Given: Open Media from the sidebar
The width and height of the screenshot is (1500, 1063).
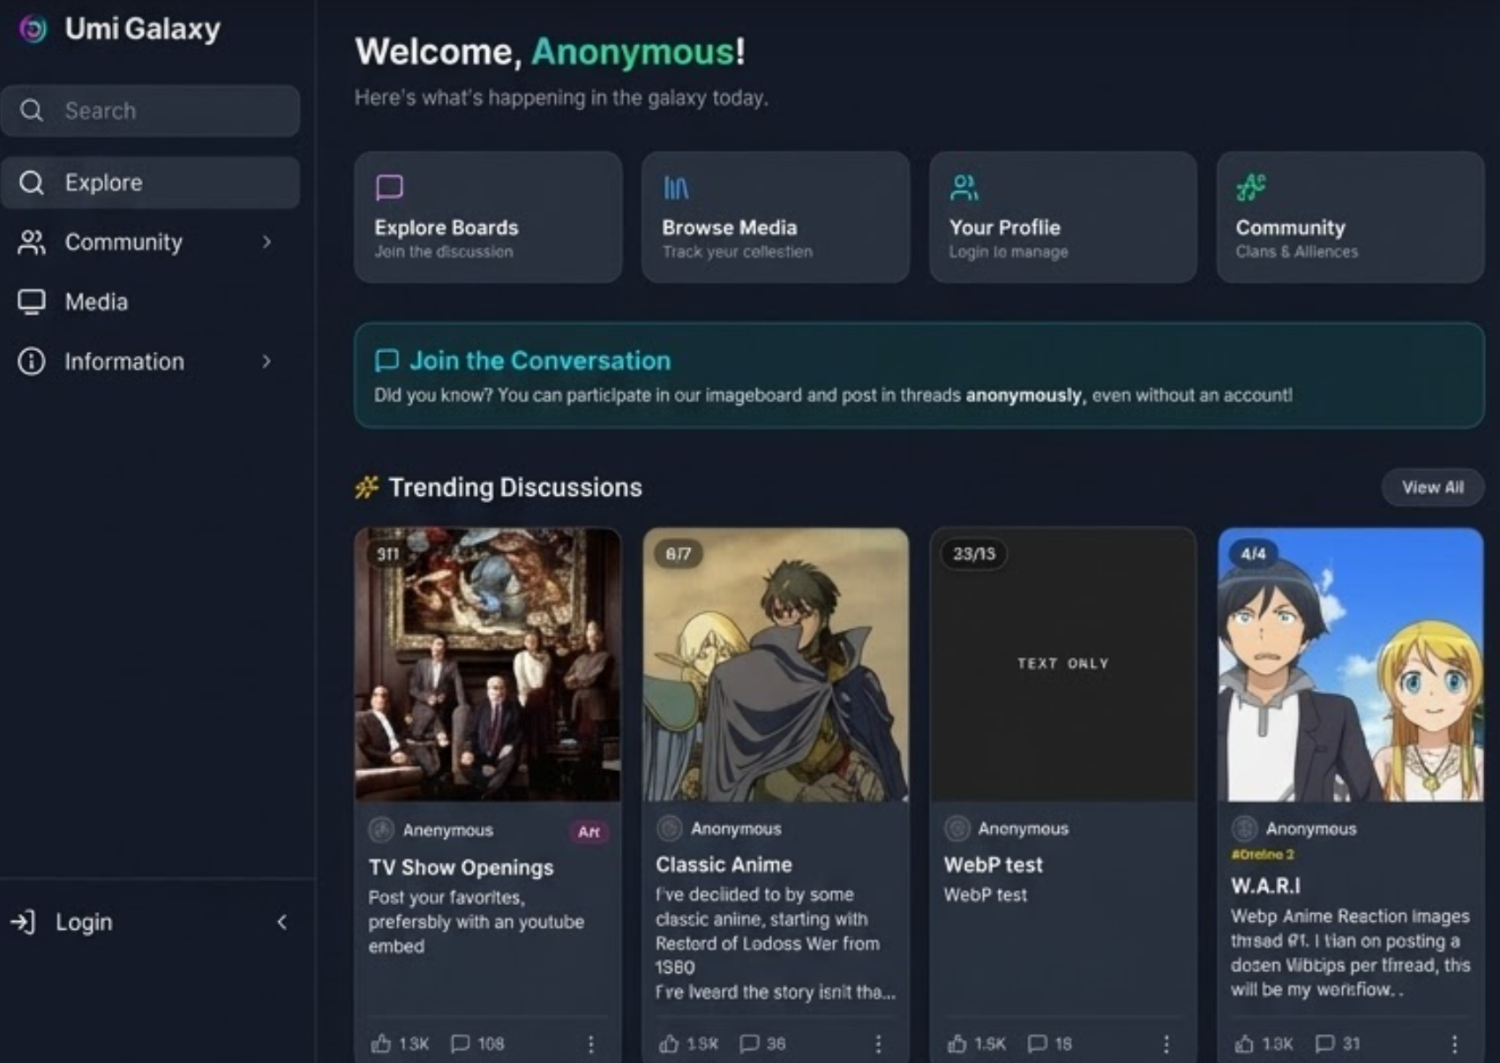Looking at the screenshot, I should click(x=150, y=302).
